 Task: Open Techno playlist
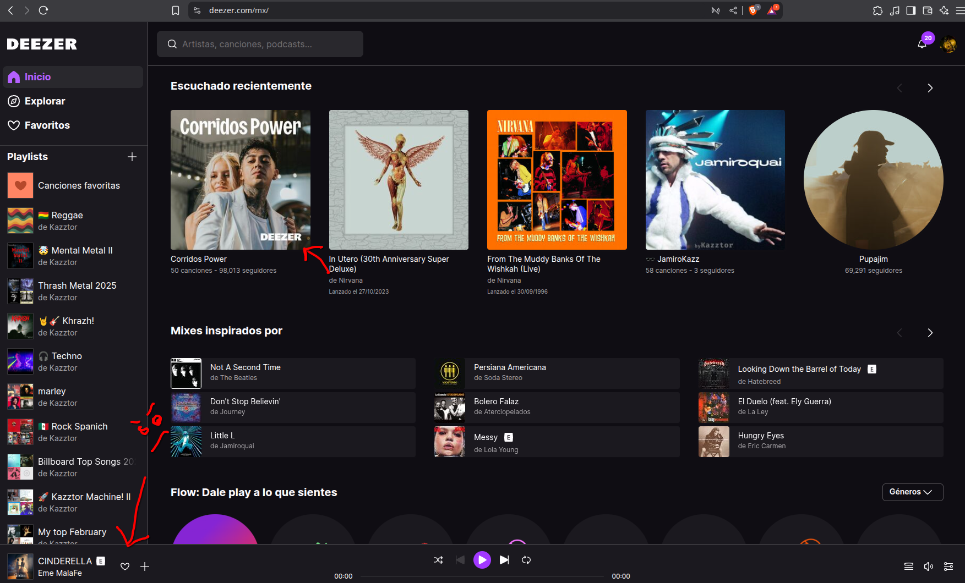click(73, 361)
